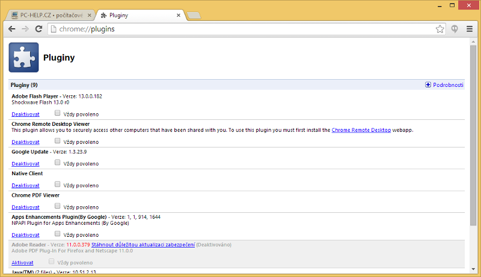Screen dimensions: 481x277
Task: Check 'Vždy povoleno' for Google Update
Action: 58,162
